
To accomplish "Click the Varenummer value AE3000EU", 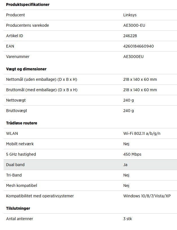I will pyautogui.click(x=133, y=57).
